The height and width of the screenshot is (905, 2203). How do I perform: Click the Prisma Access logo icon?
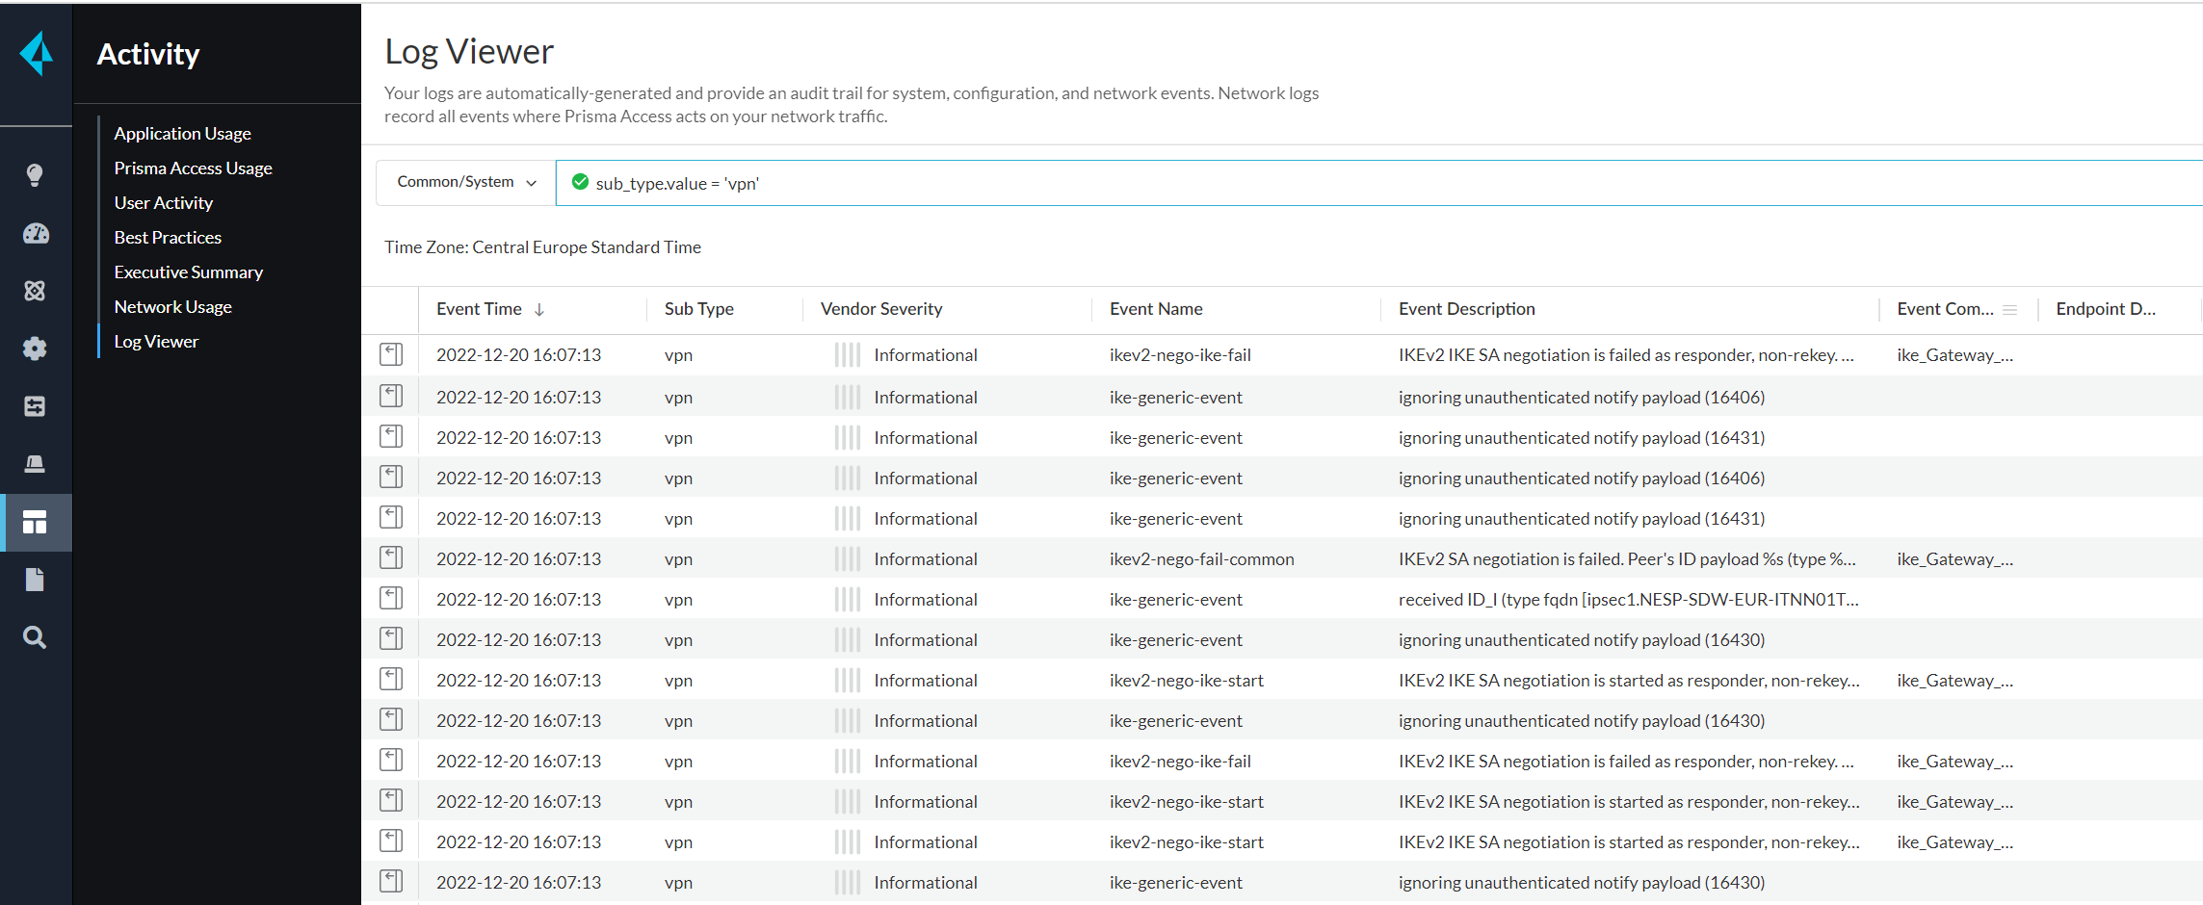37,53
